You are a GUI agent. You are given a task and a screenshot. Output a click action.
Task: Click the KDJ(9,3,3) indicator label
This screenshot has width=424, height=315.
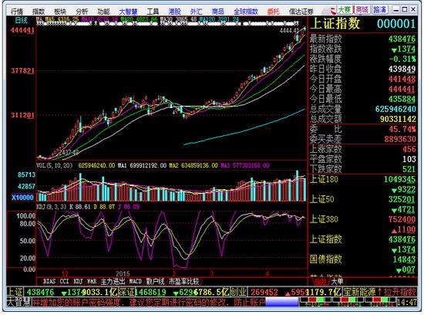pos(51,207)
